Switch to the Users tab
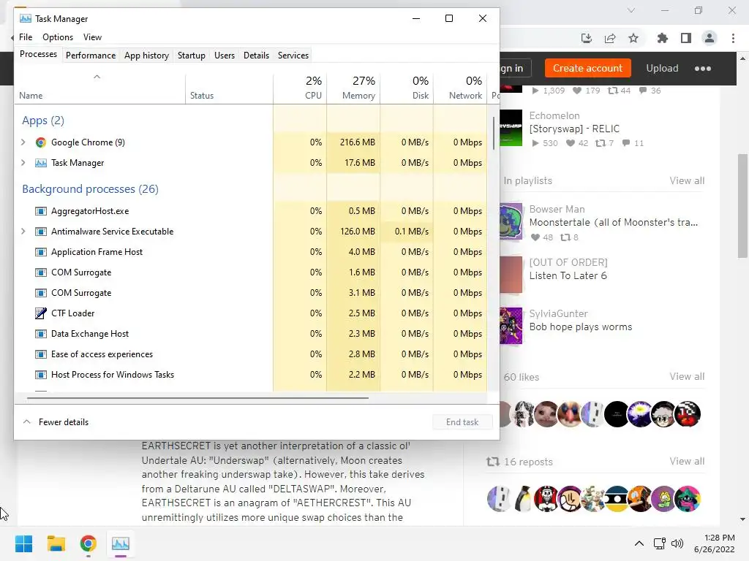This screenshot has height=561, width=749. (x=225, y=56)
